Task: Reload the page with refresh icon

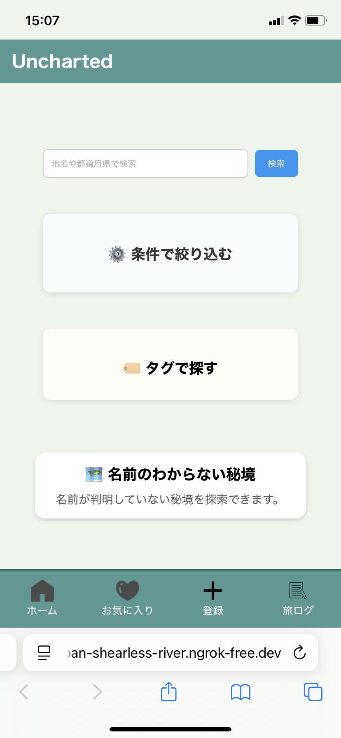Action: [x=299, y=653]
